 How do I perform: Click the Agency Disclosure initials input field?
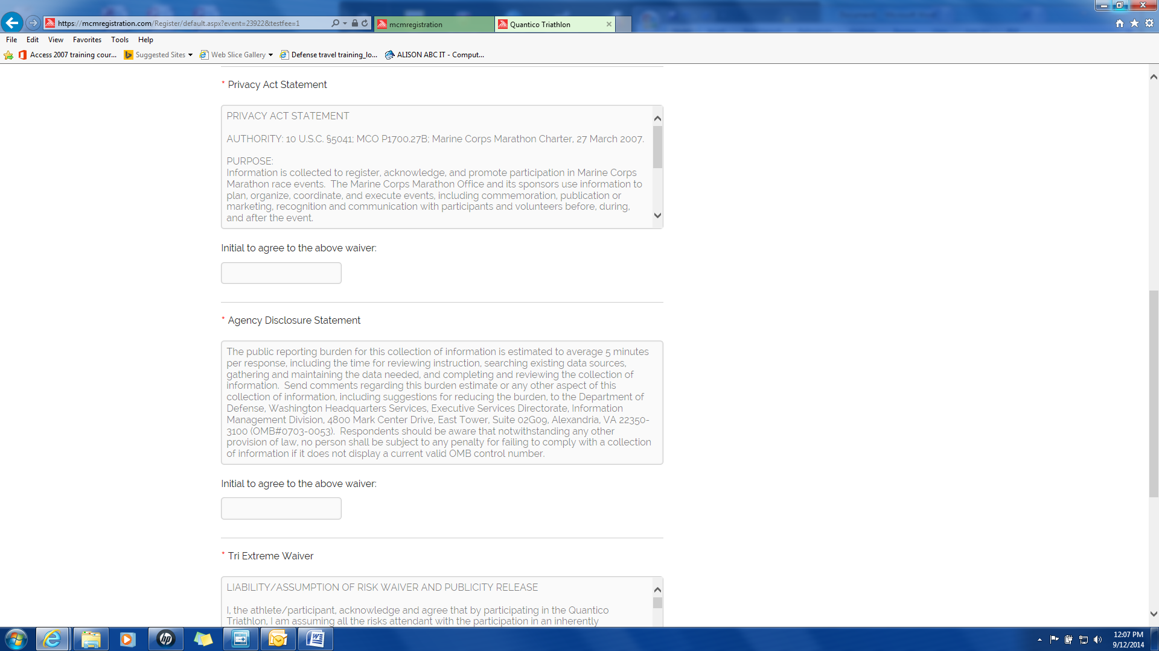click(281, 508)
